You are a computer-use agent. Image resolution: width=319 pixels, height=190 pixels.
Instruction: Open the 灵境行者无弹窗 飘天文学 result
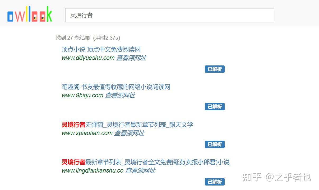pyautogui.click(x=127, y=125)
